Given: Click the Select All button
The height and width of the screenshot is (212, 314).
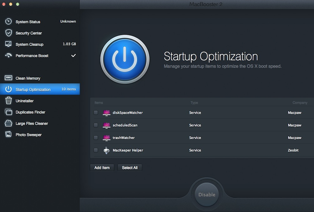Looking at the screenshot, I should (130, 168).
